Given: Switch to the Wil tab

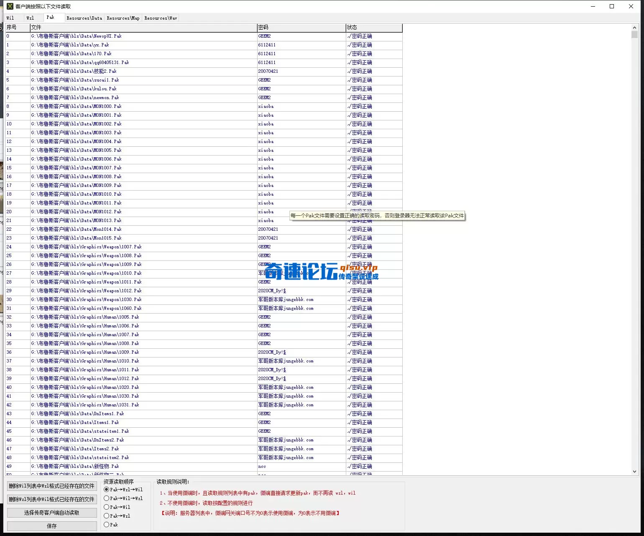Looking at the screenshot, I should pos(11,18).
